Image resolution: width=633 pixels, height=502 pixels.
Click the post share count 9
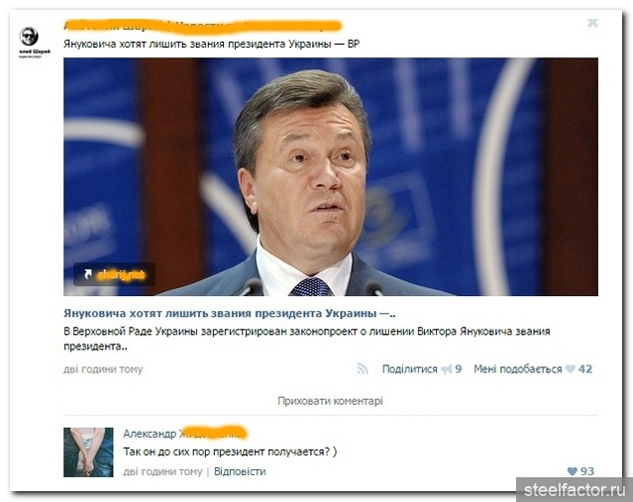coord(459,369)
